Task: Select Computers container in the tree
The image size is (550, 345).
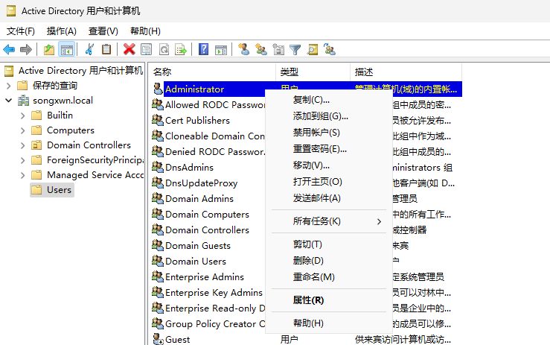Action: click(70, 130)
